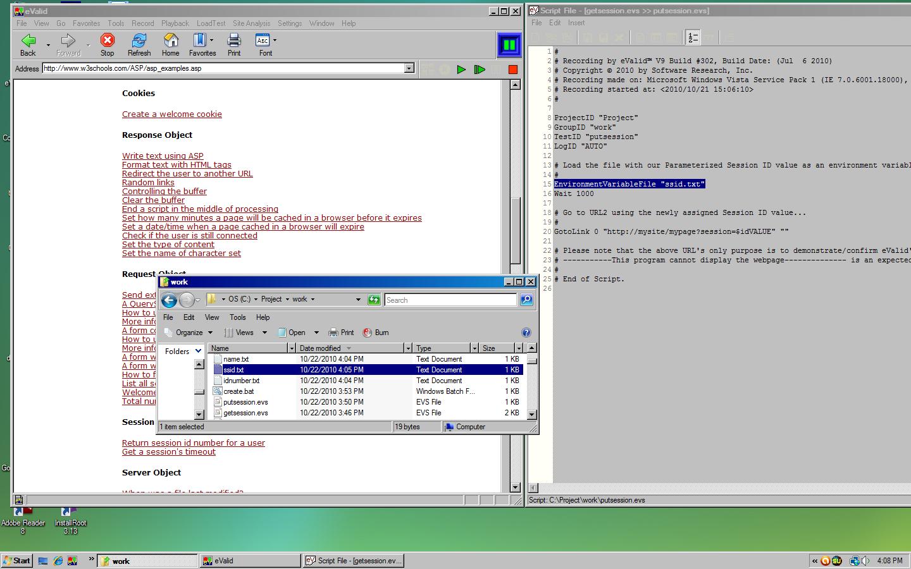Open the Back history dropdown arrow in eValid
The image size is (911, 569).
click(x=48, y=45)
